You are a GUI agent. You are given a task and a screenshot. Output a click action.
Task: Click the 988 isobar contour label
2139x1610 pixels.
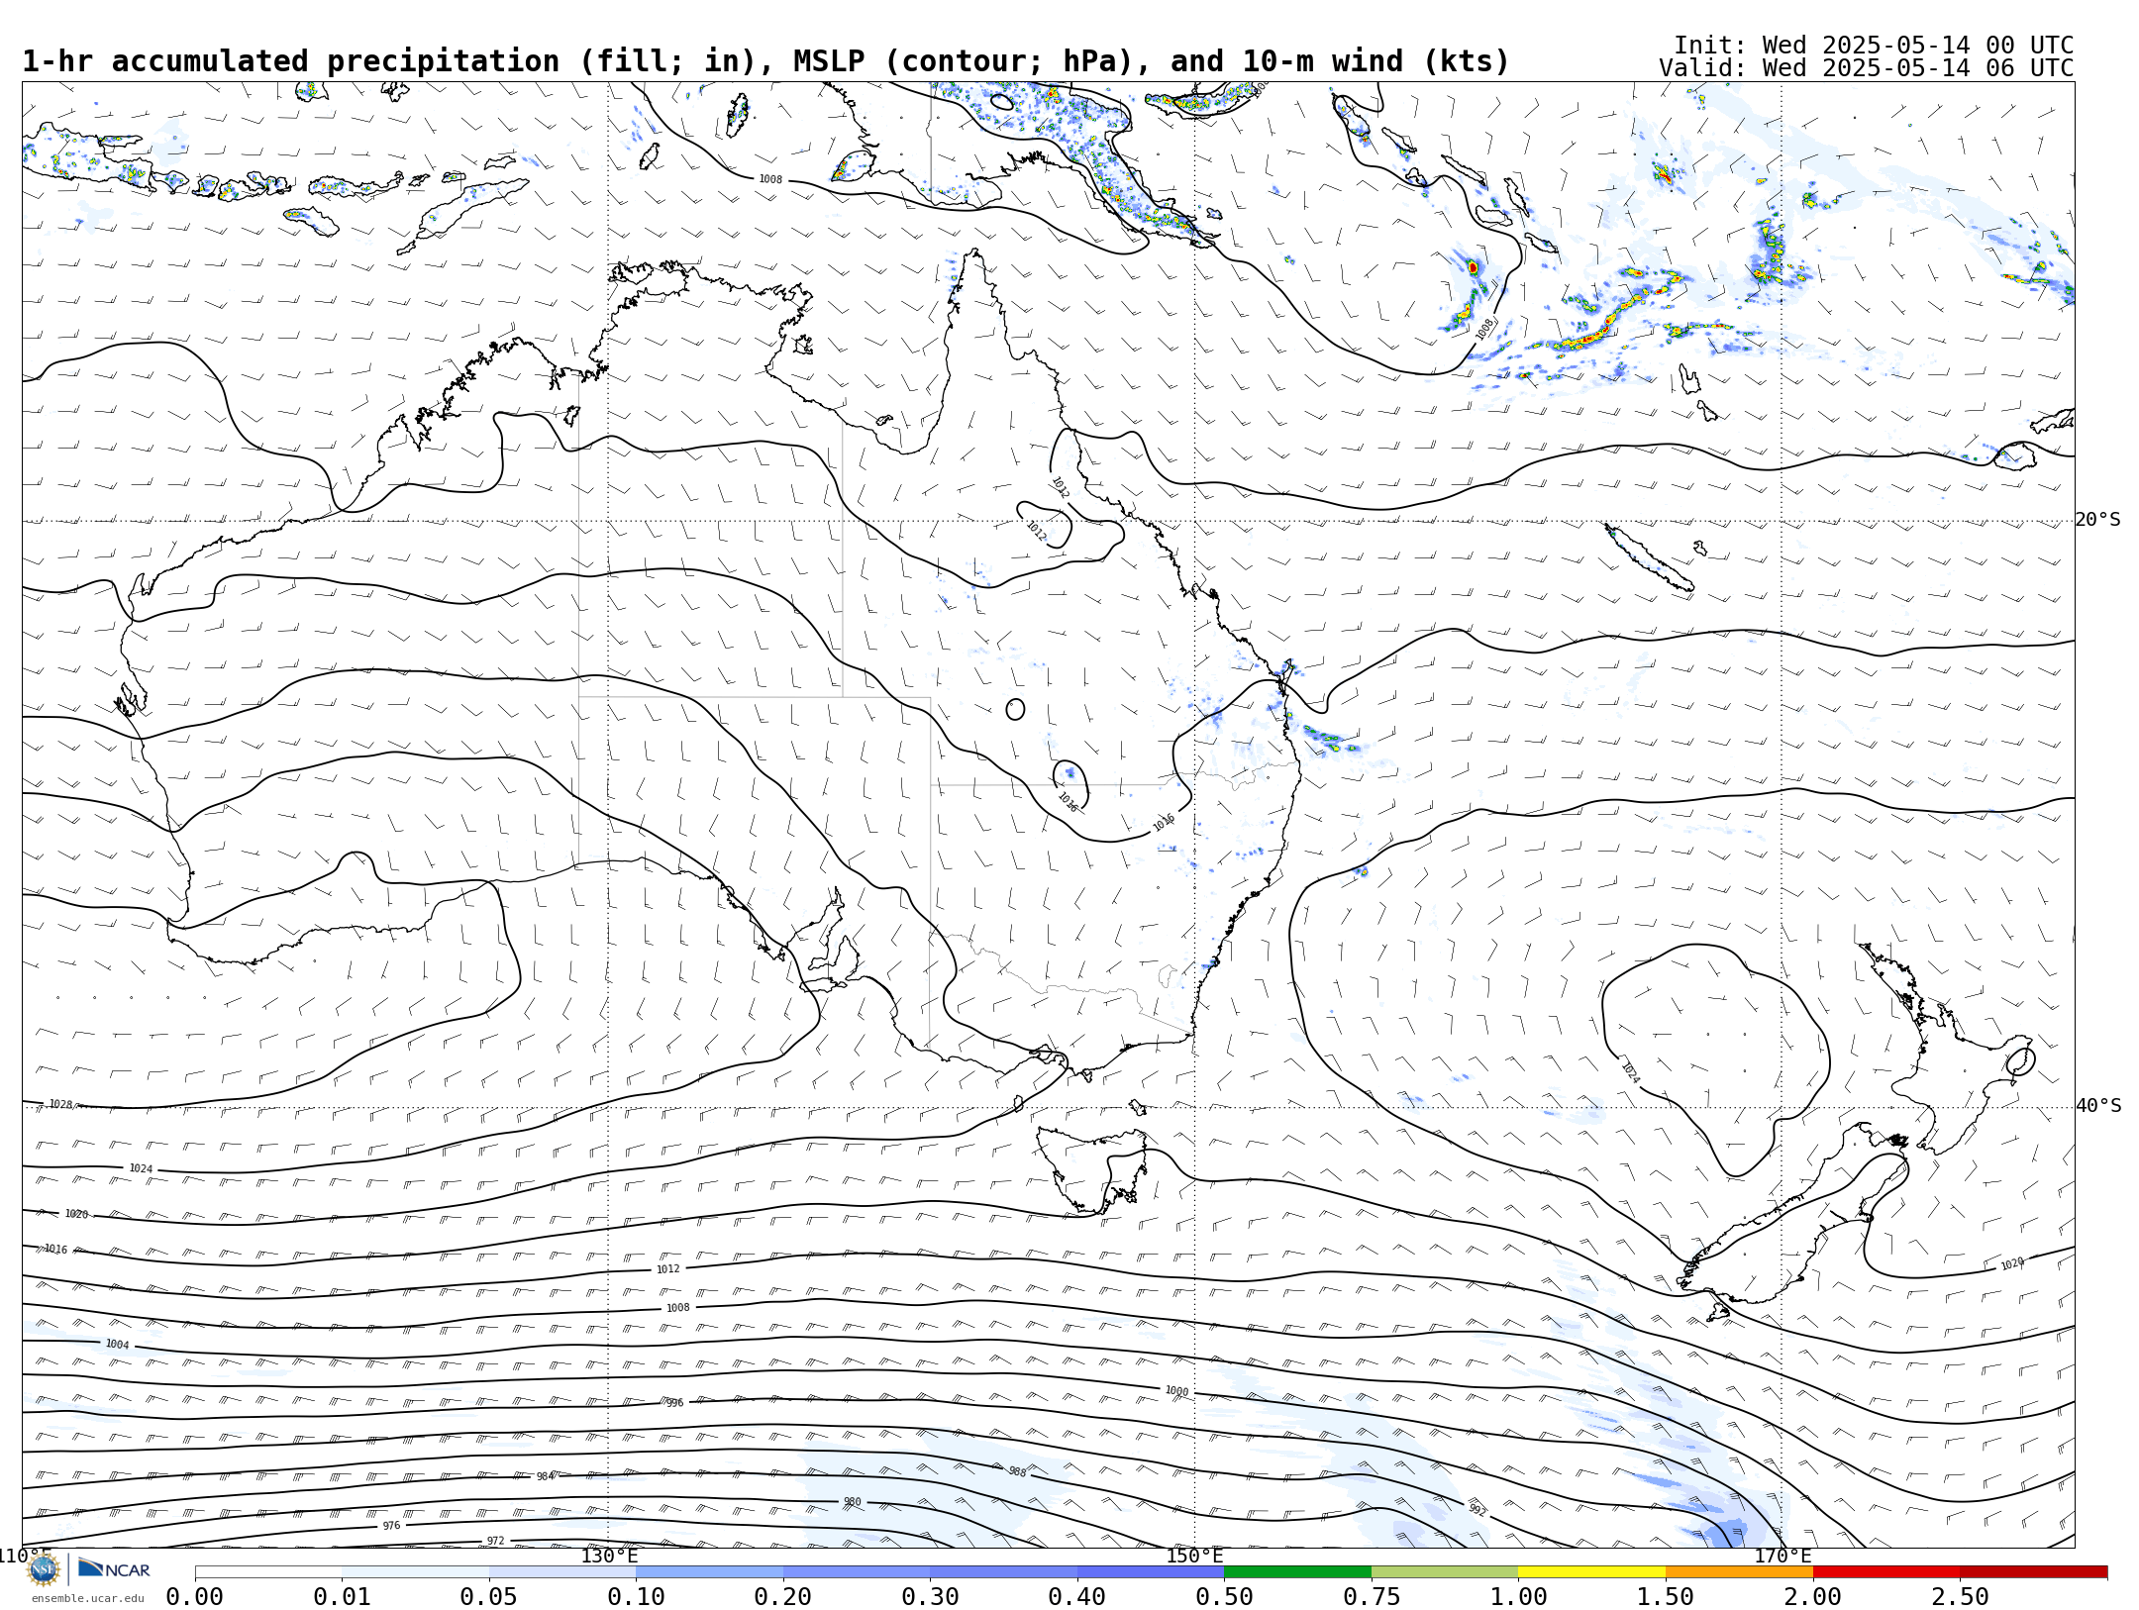[1017, 1472]
